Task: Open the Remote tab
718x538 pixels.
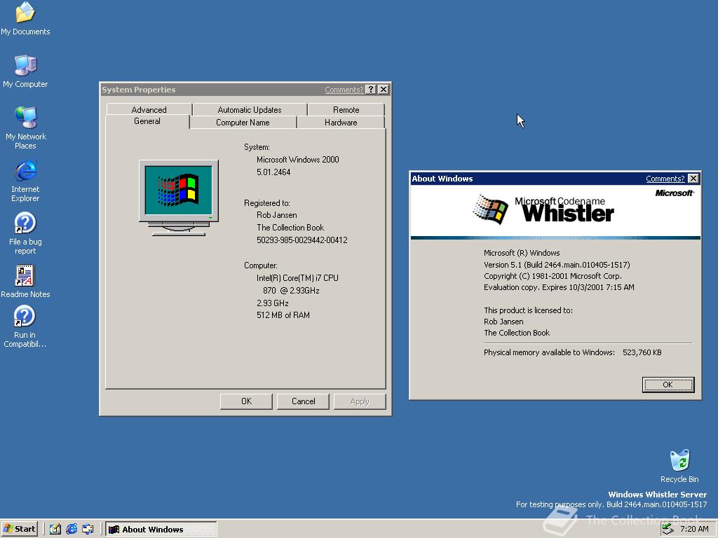Action: point(346,109)
